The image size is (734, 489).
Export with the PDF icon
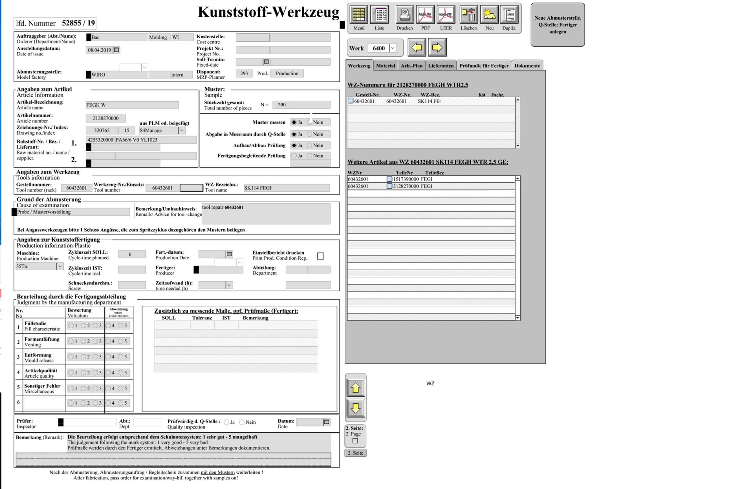click(x=425, y=15)
